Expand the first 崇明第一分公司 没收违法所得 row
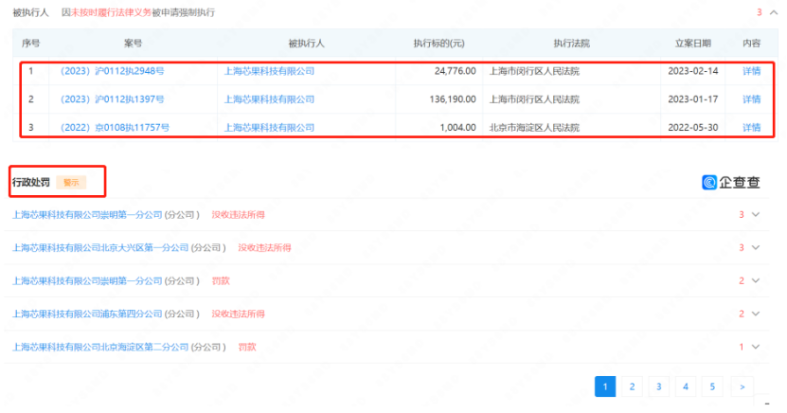This screenshot has width=787, height=413. (756, 215)
